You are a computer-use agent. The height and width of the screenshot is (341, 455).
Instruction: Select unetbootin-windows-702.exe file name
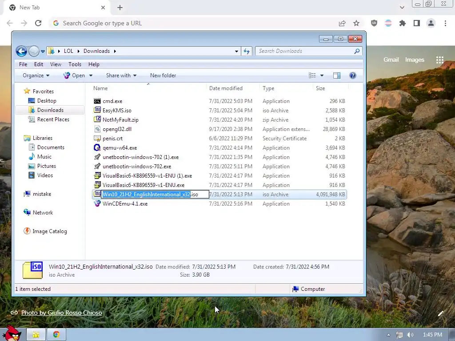click(137, 167)
